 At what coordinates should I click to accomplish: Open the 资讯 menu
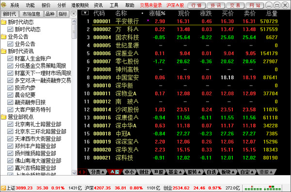(x=98, y=5)
